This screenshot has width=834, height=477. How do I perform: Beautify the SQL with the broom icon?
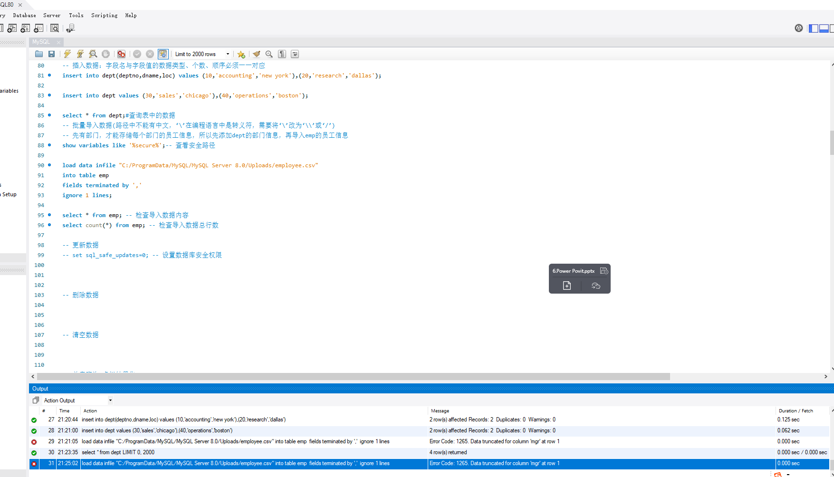(x=257, y=54)
